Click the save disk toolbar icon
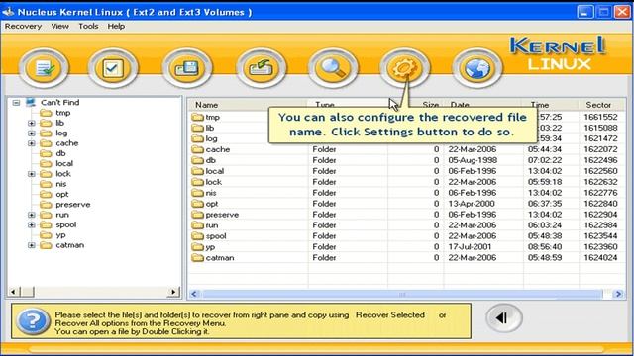This screenshot has height=356, width=634. click(x=187, y=68)
